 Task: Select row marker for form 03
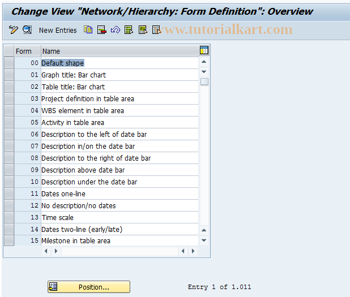[x=9, y=98]
